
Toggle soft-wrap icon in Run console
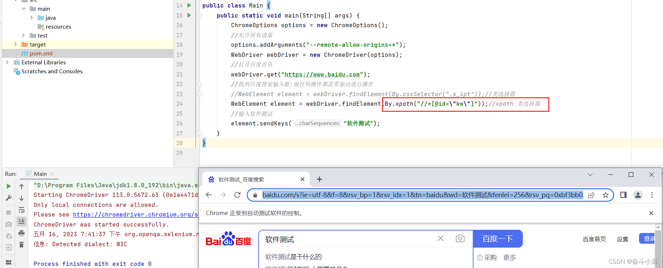[x=21, y=210]
